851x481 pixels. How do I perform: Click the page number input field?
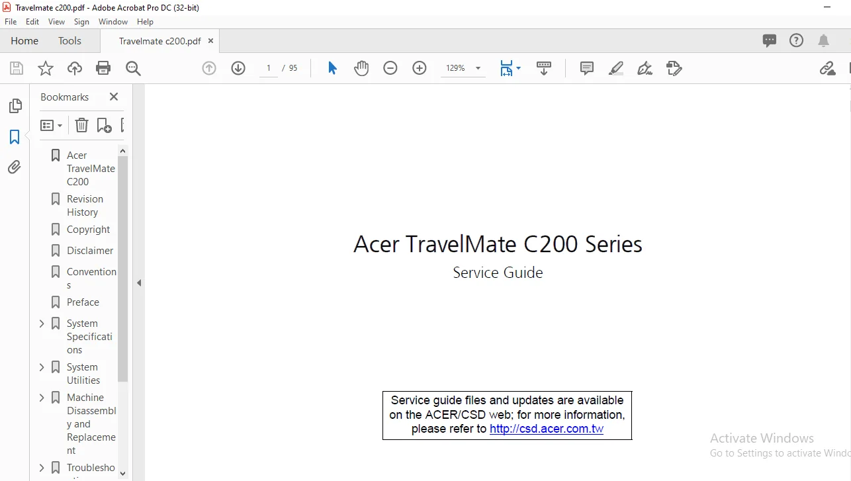tap(269, 68)
